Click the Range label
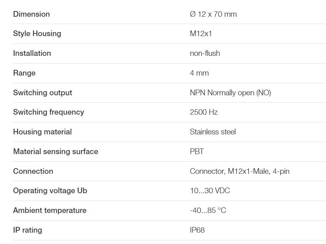 24,73
